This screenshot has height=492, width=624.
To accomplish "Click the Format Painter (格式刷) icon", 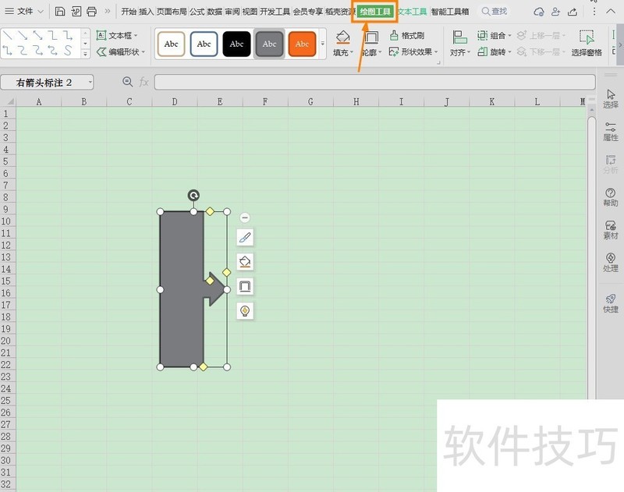I will (406, 36).
